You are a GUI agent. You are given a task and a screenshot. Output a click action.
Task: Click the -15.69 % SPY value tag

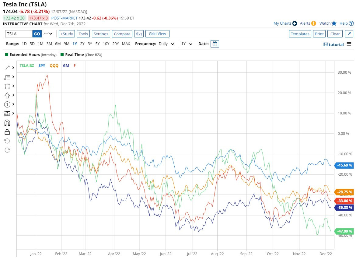point(344,165)
